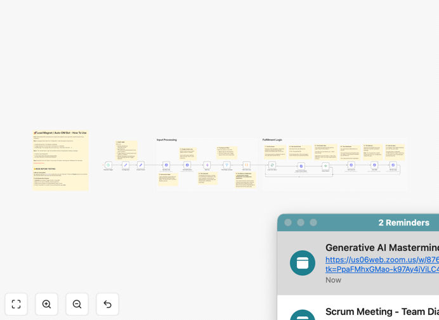Minimize the Reminders window
This screenshot has width=439, height=320.
pyautogui.click(x=301, y=222)
